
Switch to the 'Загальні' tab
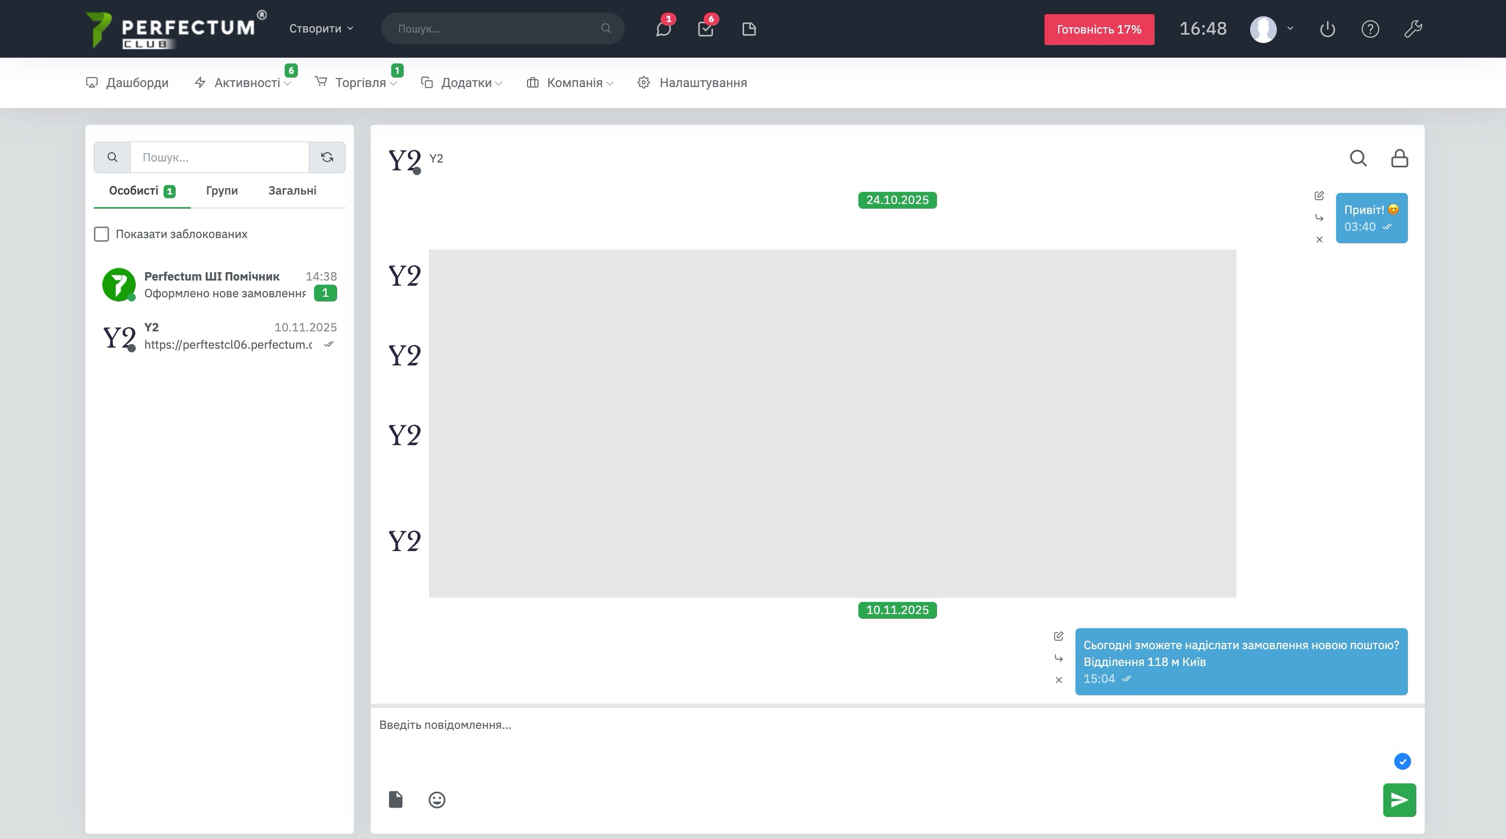coord(292,190)
